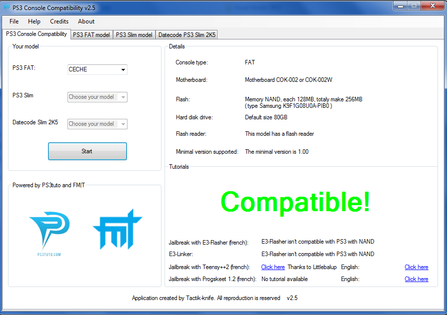The height and width of the screenshot is (315, 447).
Task: Click This model has a flash reader text
Action: [279, 134]
